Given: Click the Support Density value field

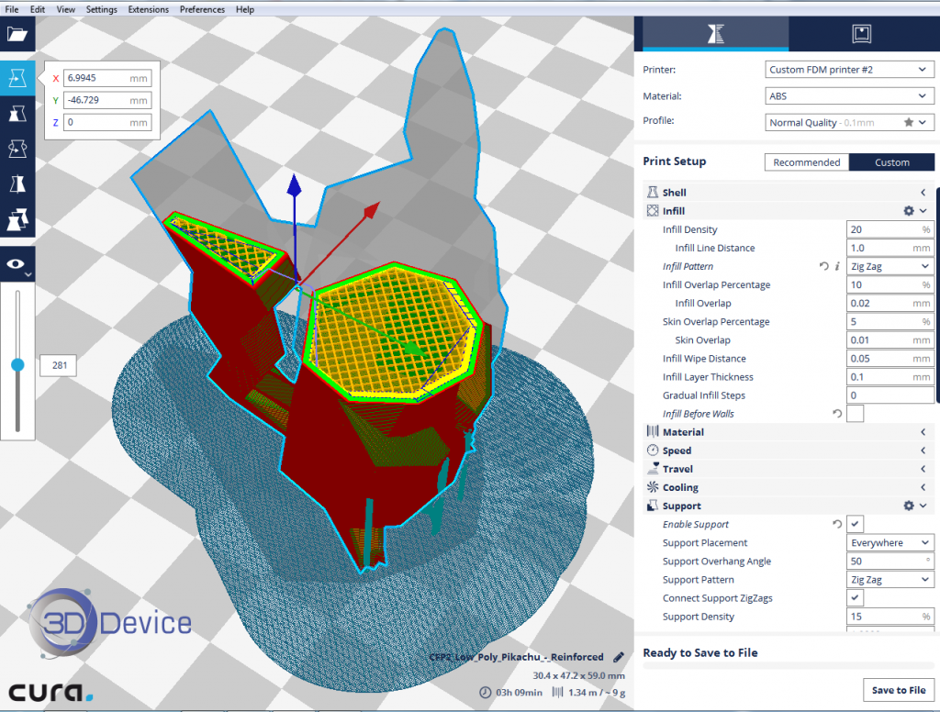Looking at the screenshot, I should 890,616.
